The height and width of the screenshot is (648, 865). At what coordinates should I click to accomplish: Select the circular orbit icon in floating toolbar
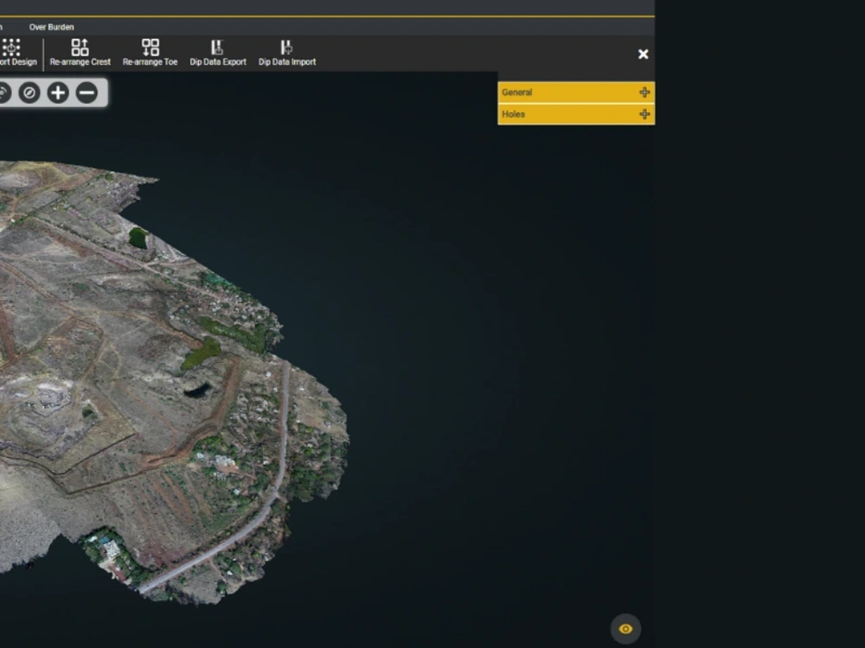click(x=4, y=92)
